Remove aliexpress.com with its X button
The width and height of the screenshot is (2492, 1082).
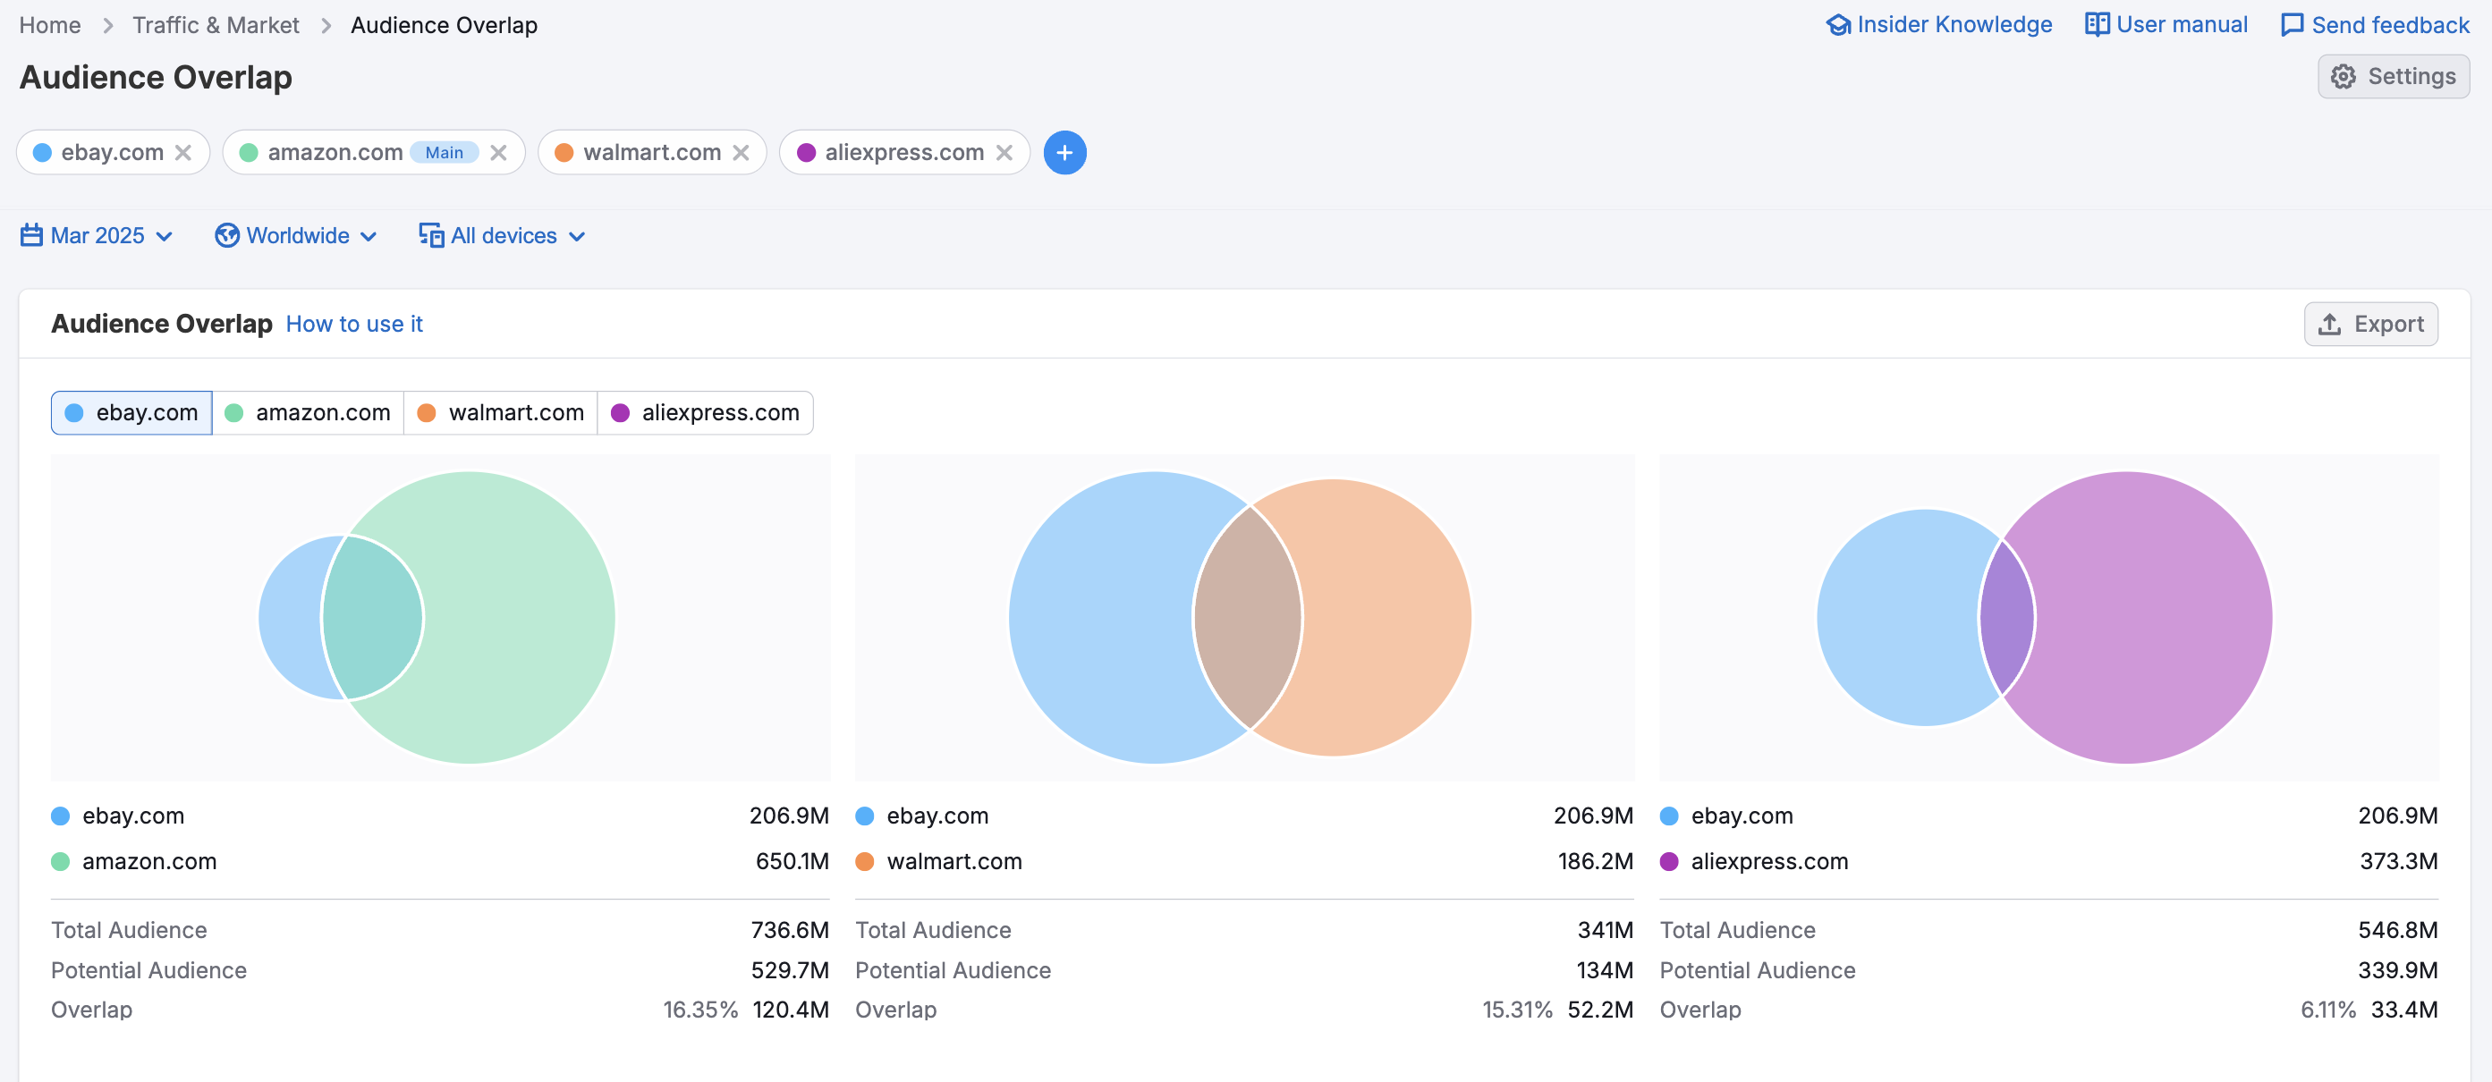1005,152
